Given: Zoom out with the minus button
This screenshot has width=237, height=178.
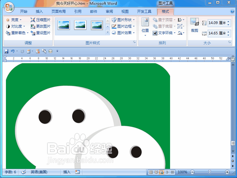Looking at the screenshot, I should (192, 172).
